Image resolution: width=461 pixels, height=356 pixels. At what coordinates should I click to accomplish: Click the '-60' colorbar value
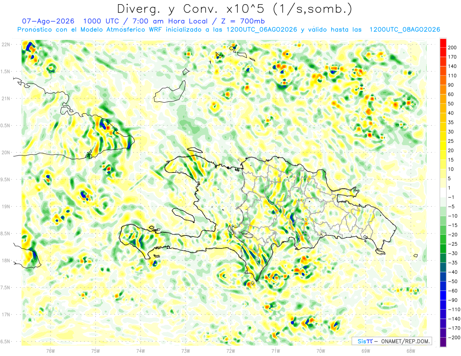click(x=453, y=291)
